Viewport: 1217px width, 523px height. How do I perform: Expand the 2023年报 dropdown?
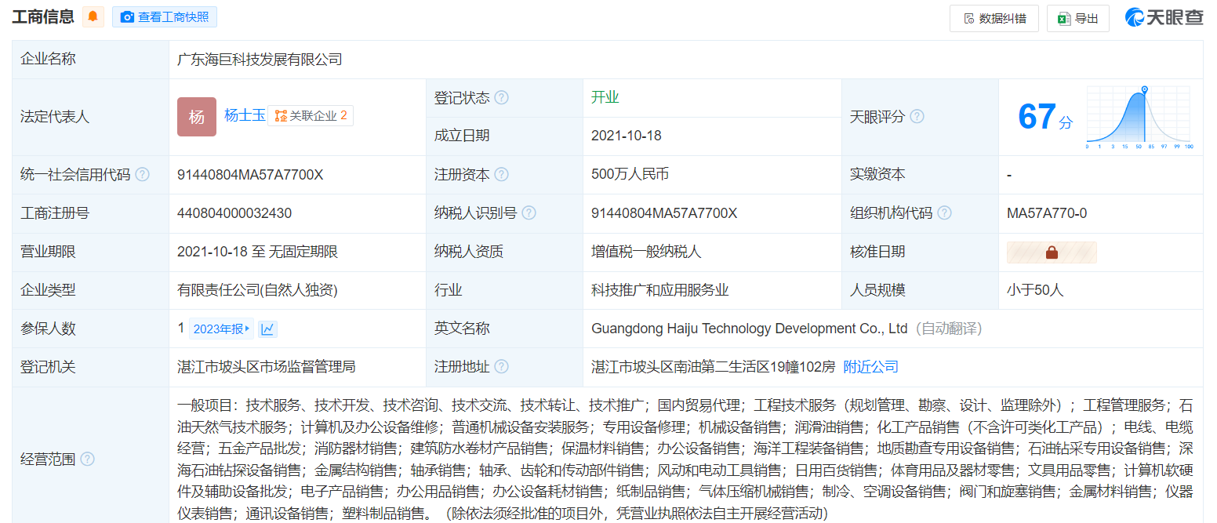221,329
